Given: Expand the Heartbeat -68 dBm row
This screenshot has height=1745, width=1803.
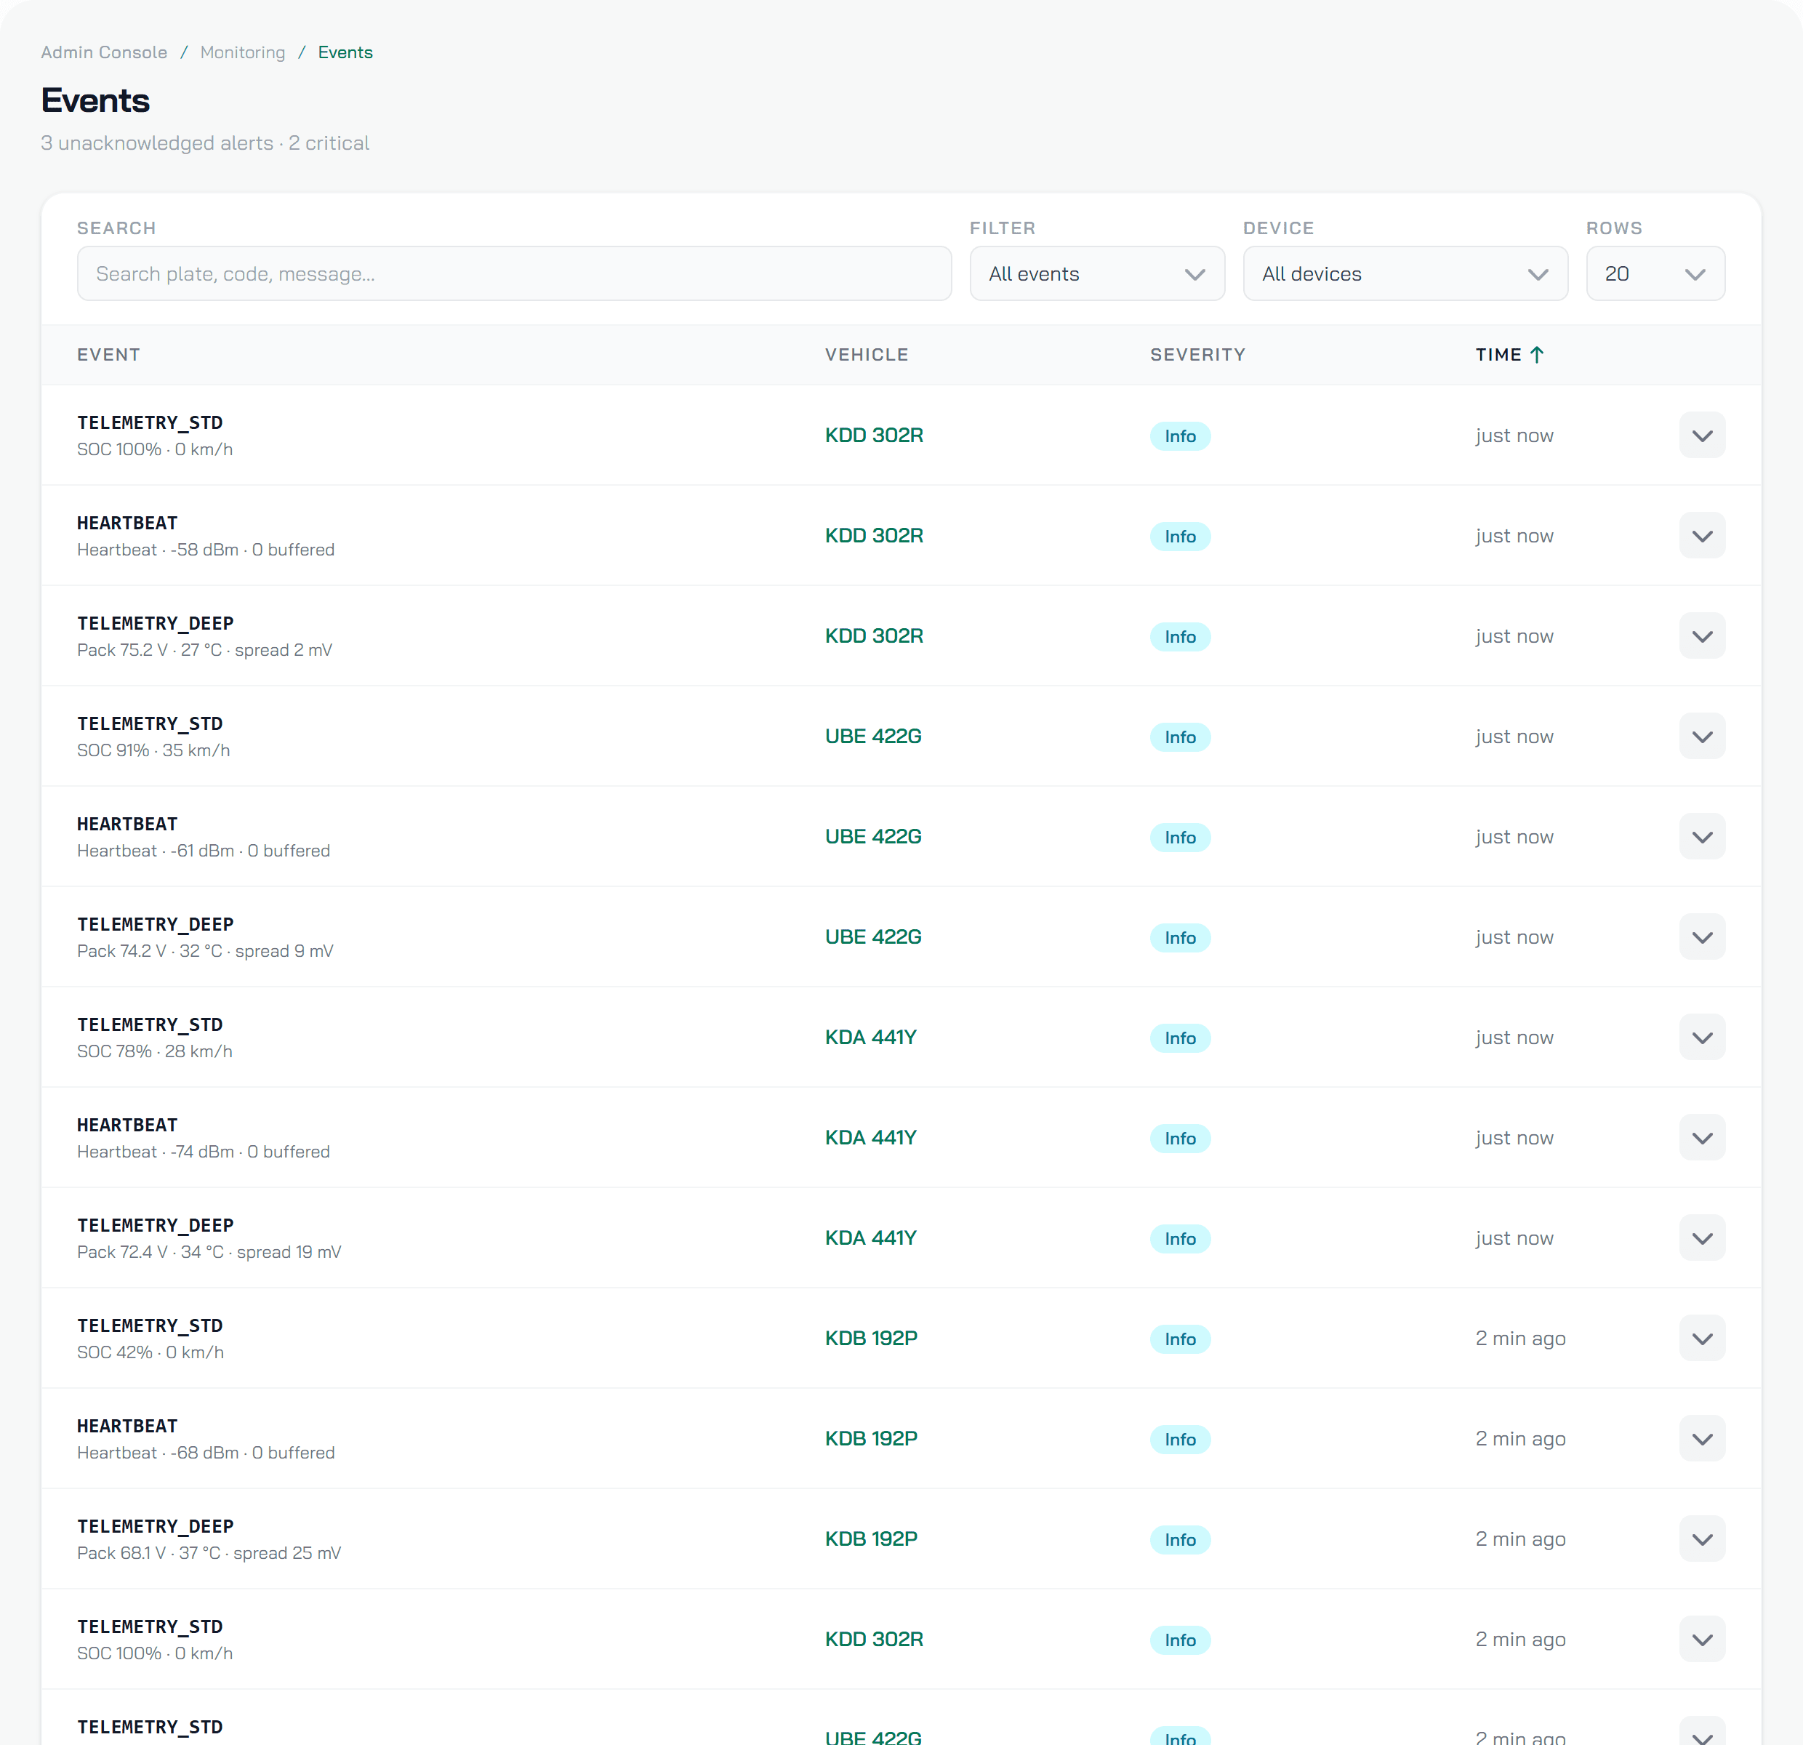Looking at the screenshot, I should (1702, 1437).
